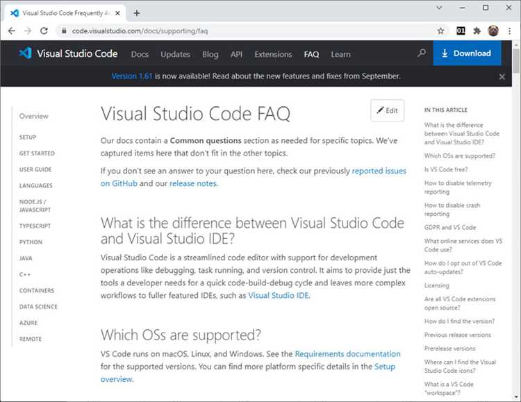Expand the NODE.JS / JAVASCRIPT sidebar section
521x402 pixels.
click(35, 206)
